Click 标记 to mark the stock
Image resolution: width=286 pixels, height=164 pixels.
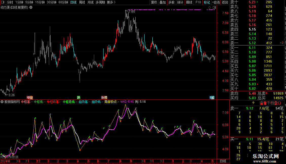[x=207, y=2]
